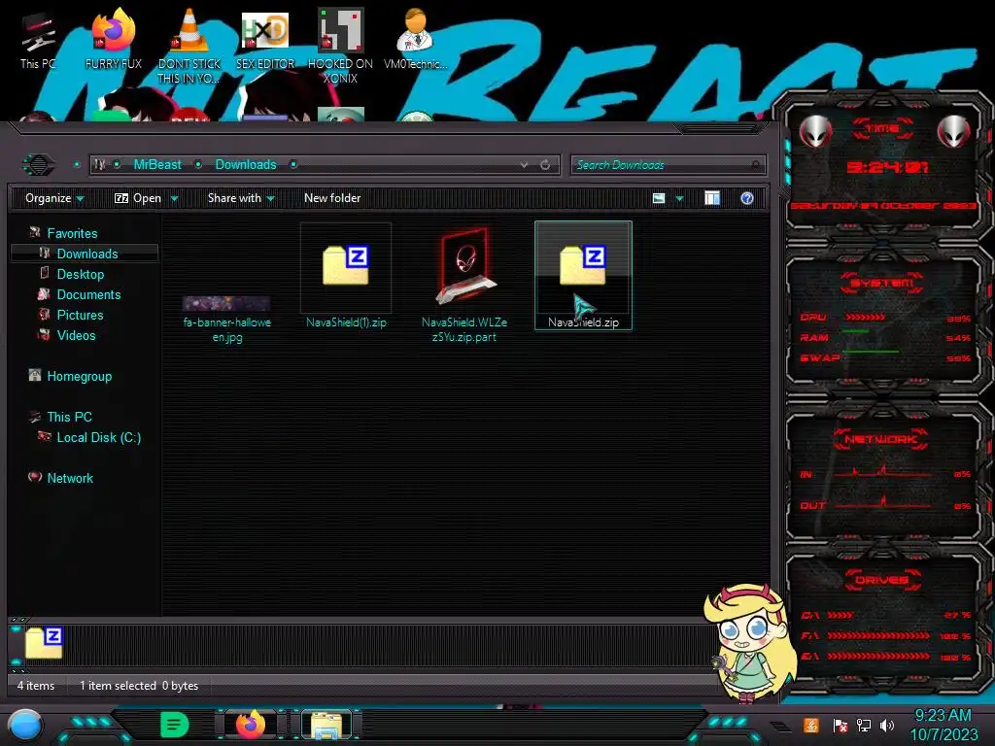Image resolution: width=995 pixels, height=746 pixels.
Task: Click the Open toolbar button
Action: tap(138, 198)
